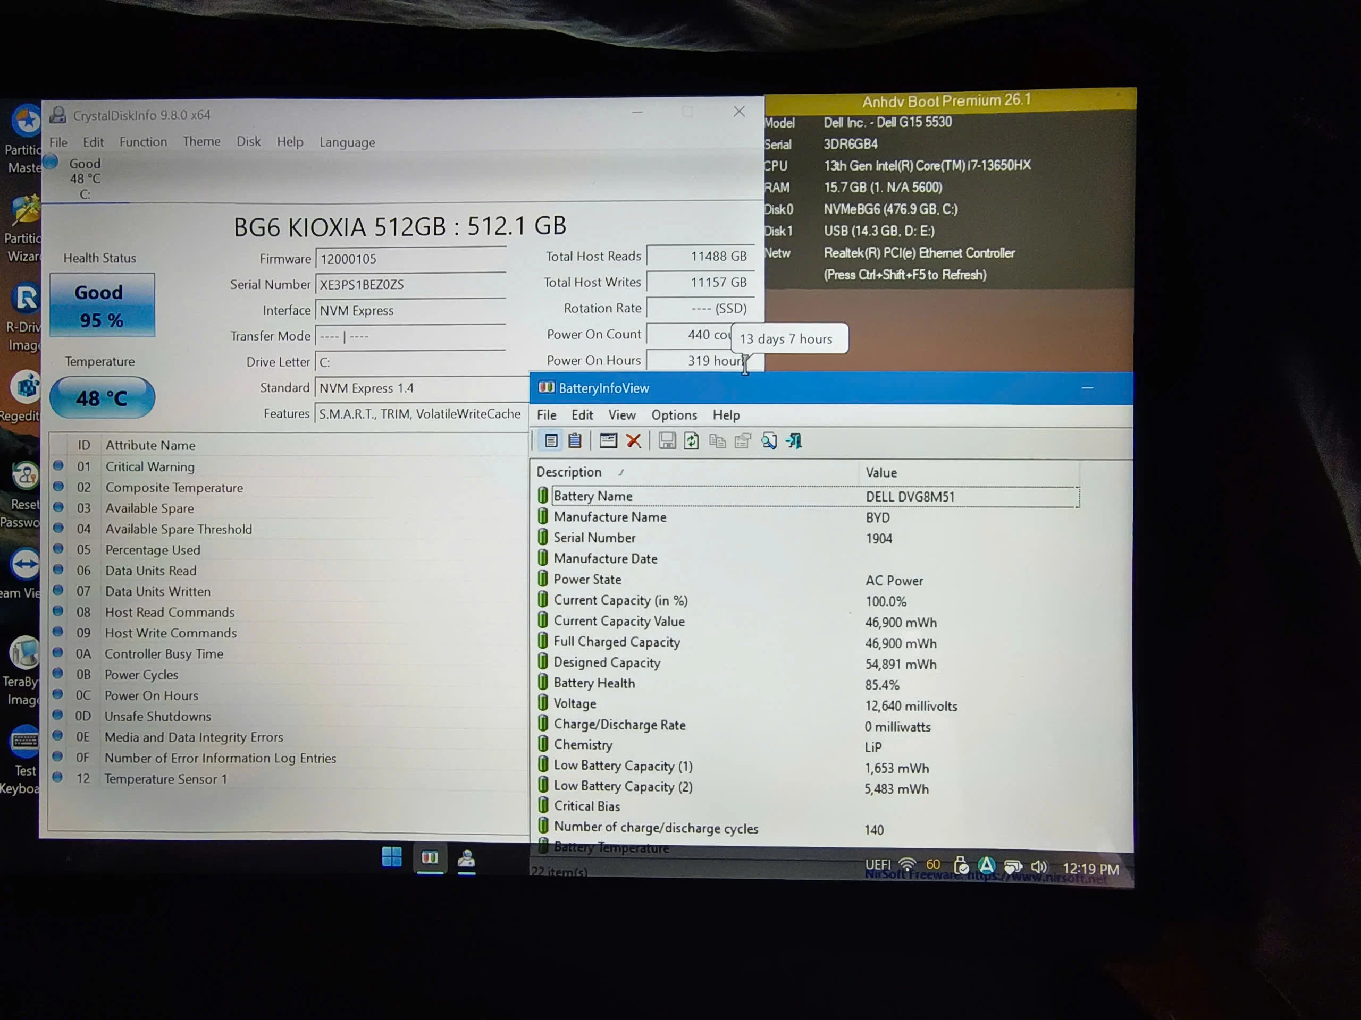Open the TeamViewer desktop icon

coord(23,574)
